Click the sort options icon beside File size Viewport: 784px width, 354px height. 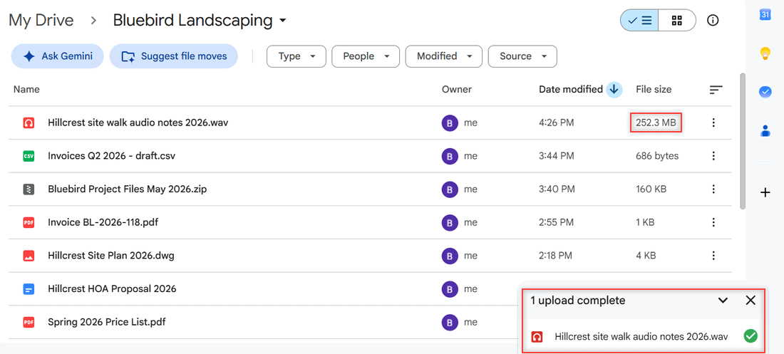716,90
